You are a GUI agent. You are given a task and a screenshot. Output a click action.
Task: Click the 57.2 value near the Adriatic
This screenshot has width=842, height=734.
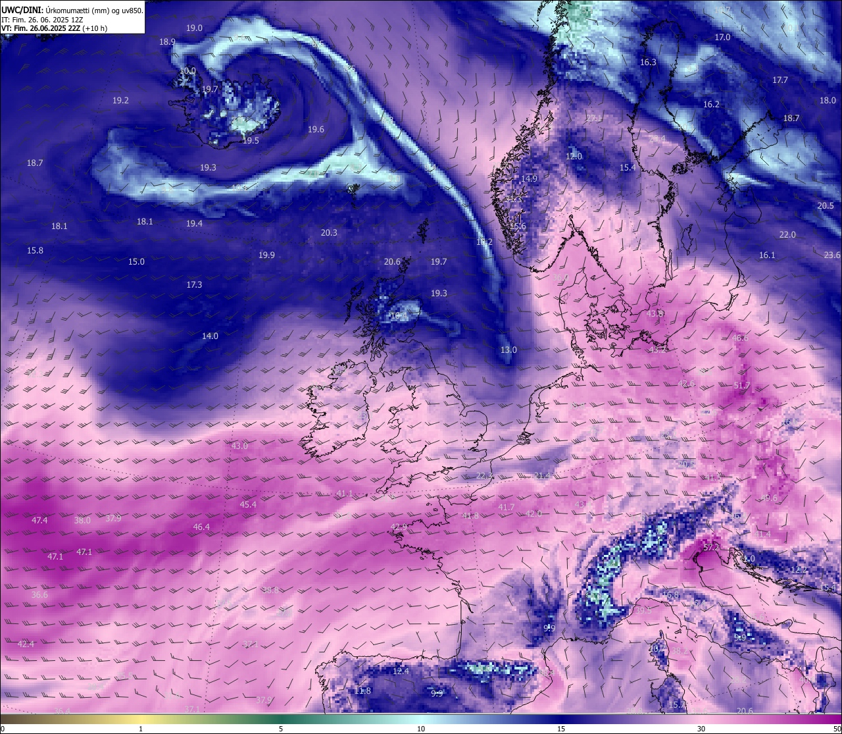point(711,547)
